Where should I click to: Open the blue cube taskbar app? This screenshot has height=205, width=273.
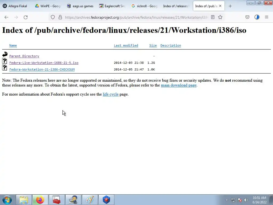[x=106, y=200]
